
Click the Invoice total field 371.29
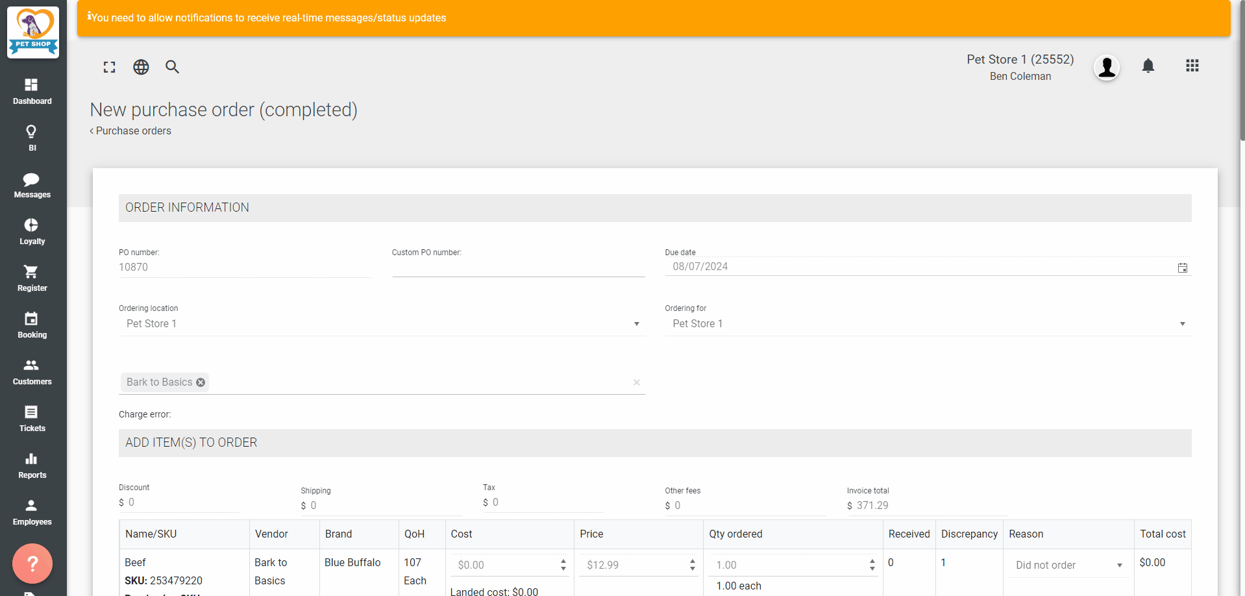931,506
